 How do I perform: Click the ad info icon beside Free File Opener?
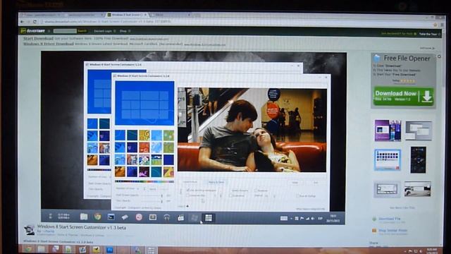[x=439, y=56]
